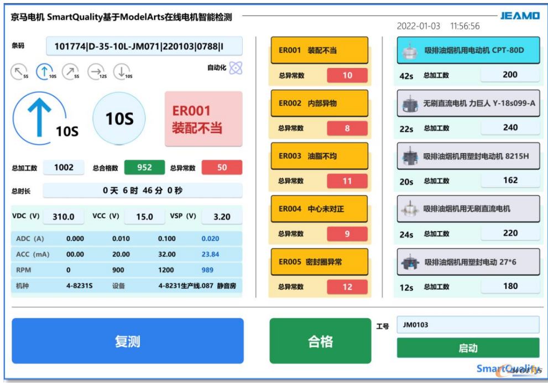The image size is (548, 383).
Task: Select the up arrow 10S direction icon
Action: click(x=46, y=72)
